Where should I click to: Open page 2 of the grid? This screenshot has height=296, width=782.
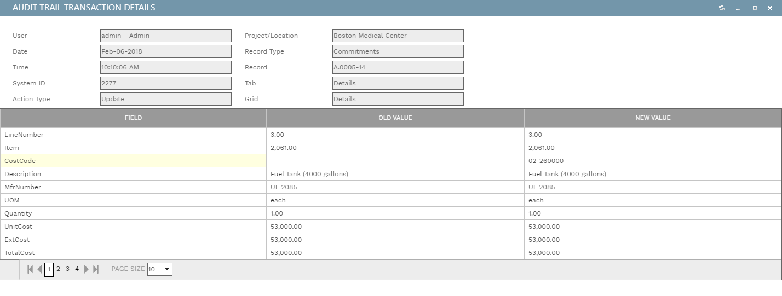coord(59,269)
